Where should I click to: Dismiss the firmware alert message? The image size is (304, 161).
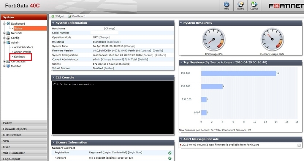click(299, 145)
